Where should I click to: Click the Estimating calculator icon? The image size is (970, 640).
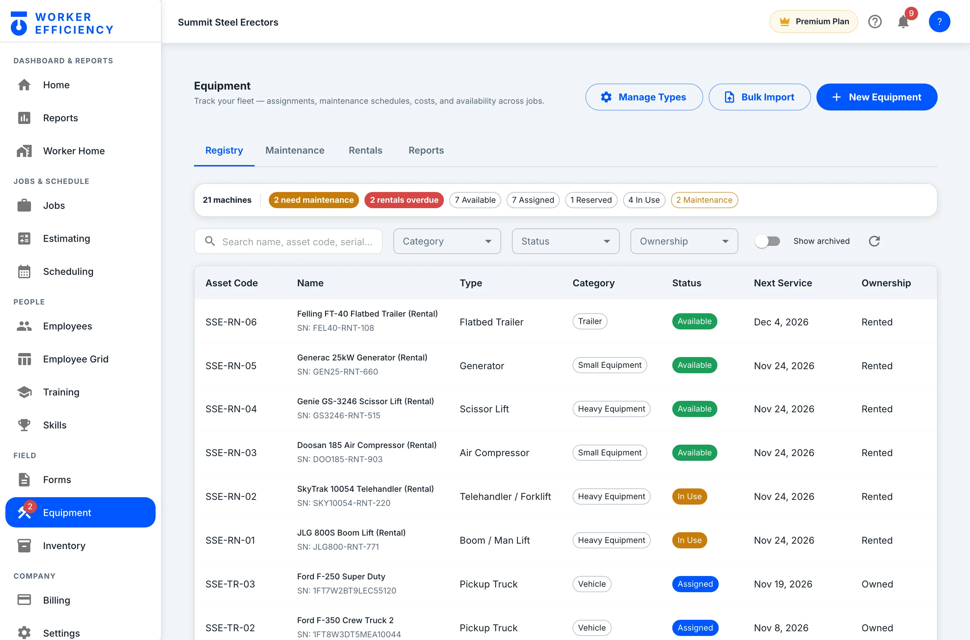[x=24, y=238]
